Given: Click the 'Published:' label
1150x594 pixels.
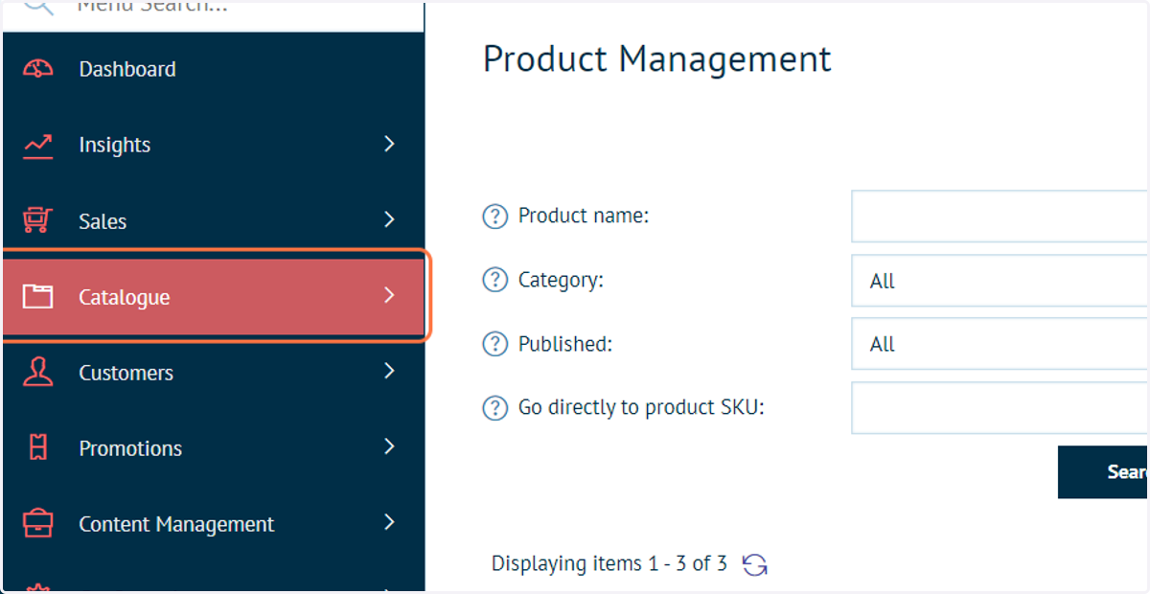Looking at the screenshot, I should (565, 343).
